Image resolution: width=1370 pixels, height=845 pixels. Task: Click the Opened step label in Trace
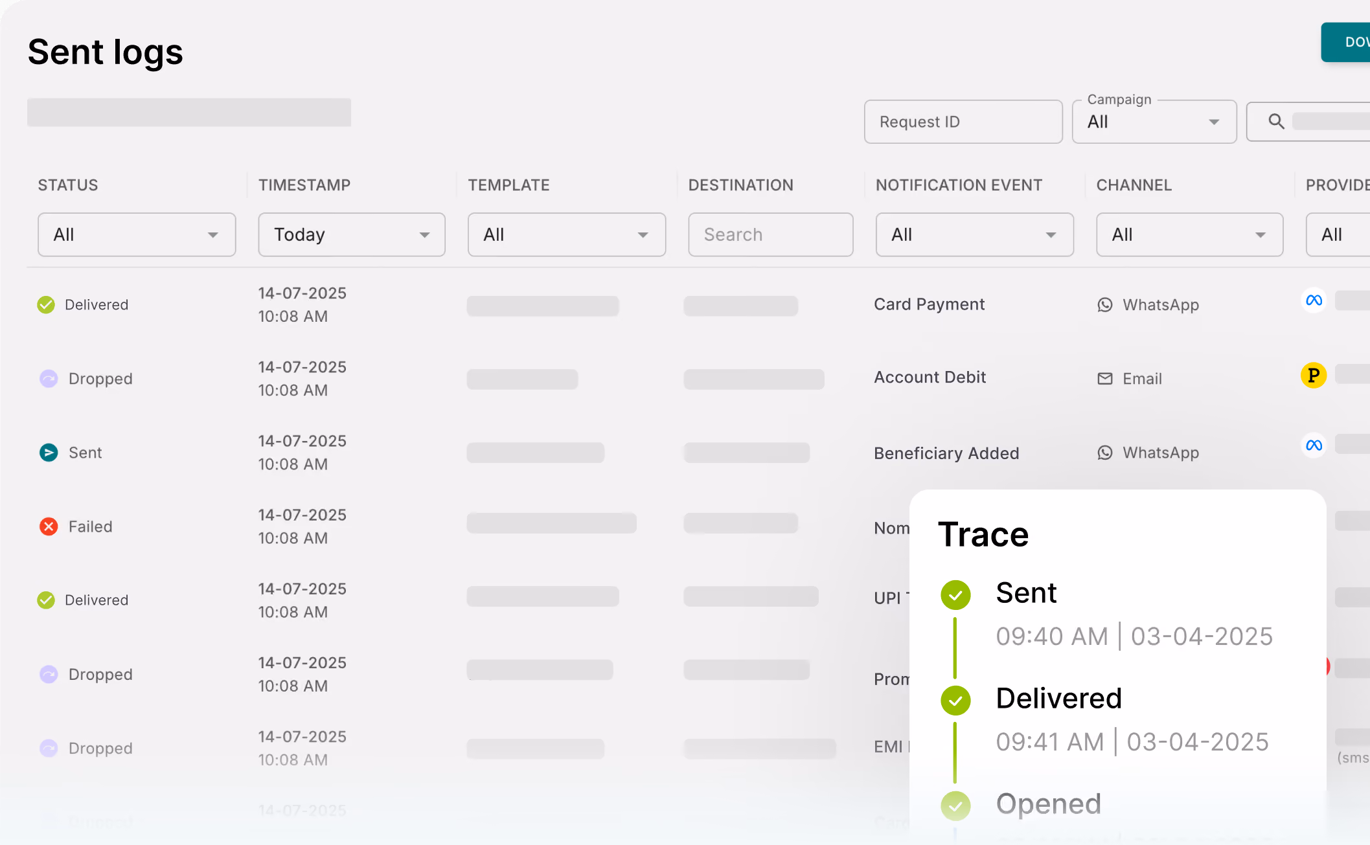1049,804
